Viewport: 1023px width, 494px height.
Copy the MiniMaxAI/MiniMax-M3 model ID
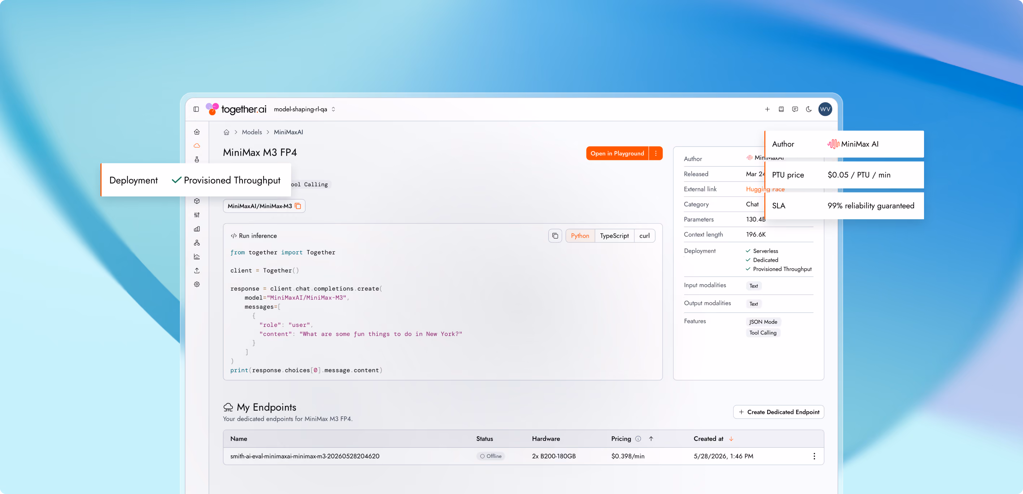[x=298, y=206]
